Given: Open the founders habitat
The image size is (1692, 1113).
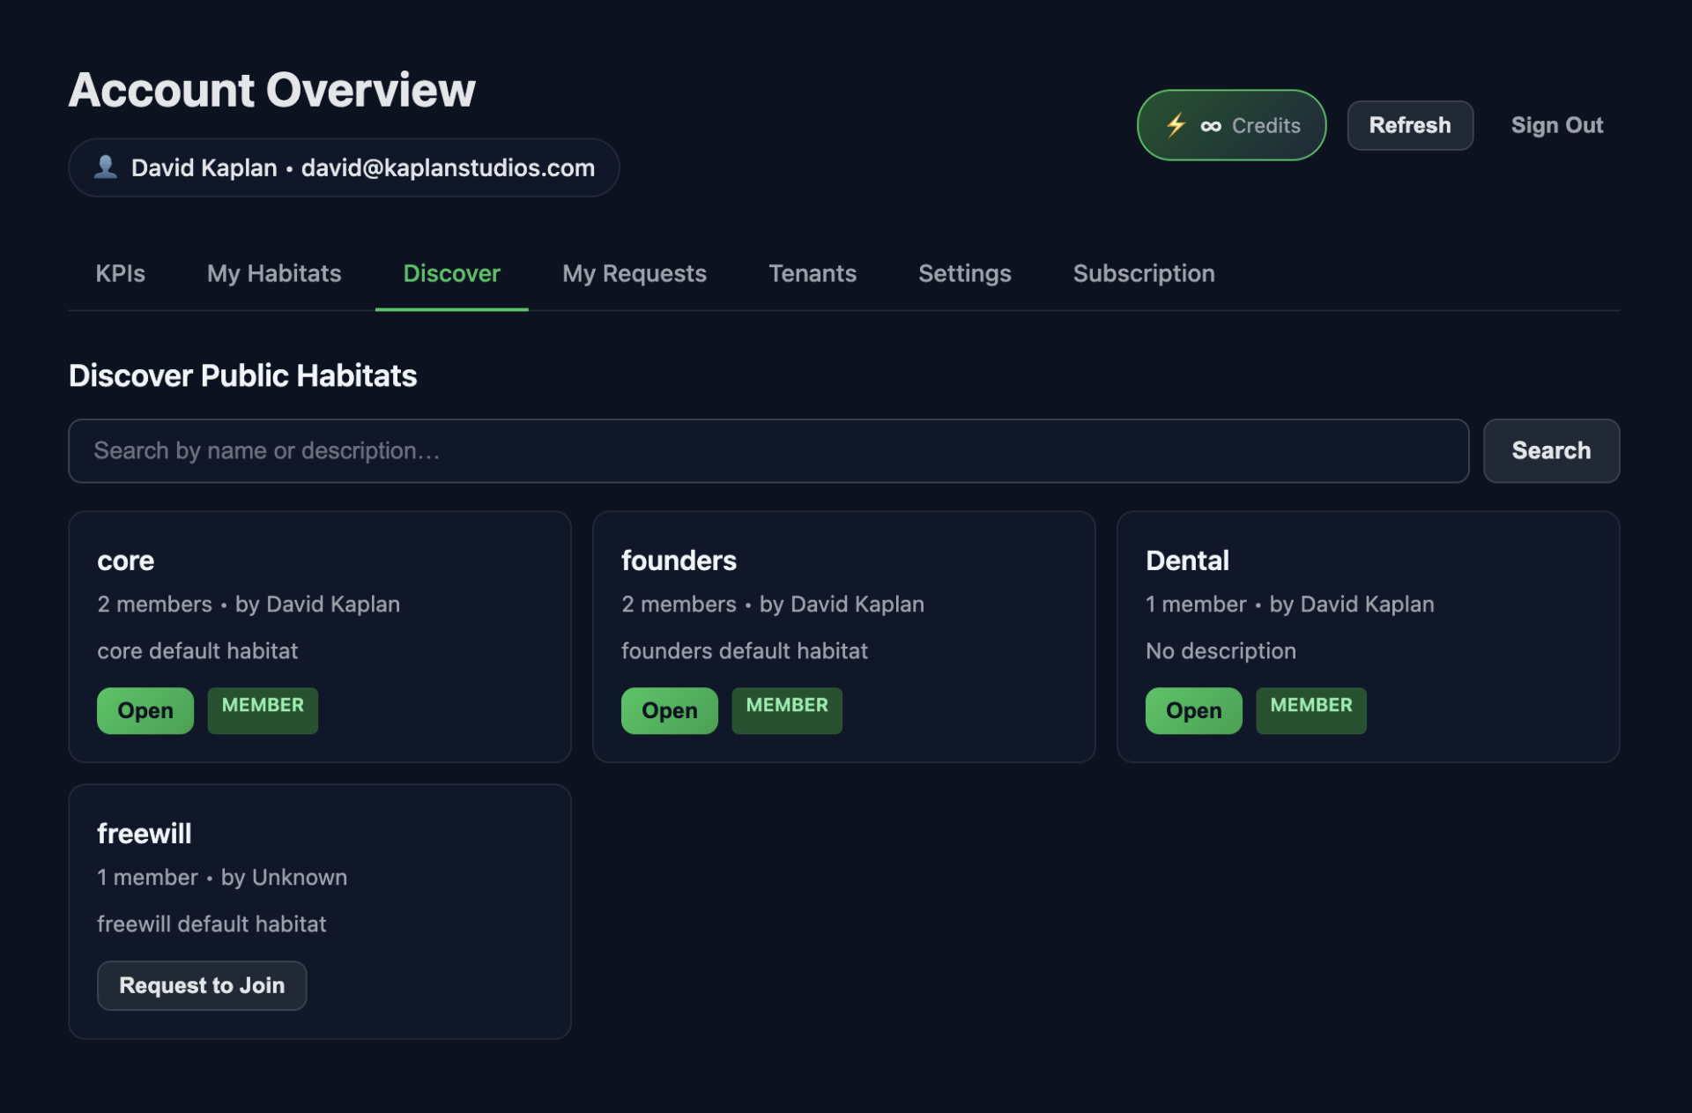Looking at the screenshot, I should coord(669,710).
